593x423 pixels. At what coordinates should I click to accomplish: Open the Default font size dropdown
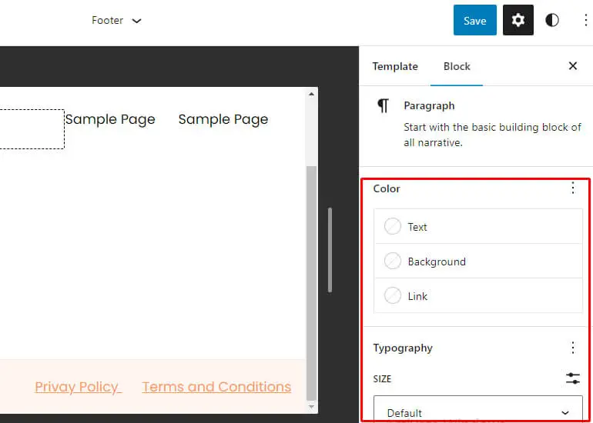click(478, 409)
